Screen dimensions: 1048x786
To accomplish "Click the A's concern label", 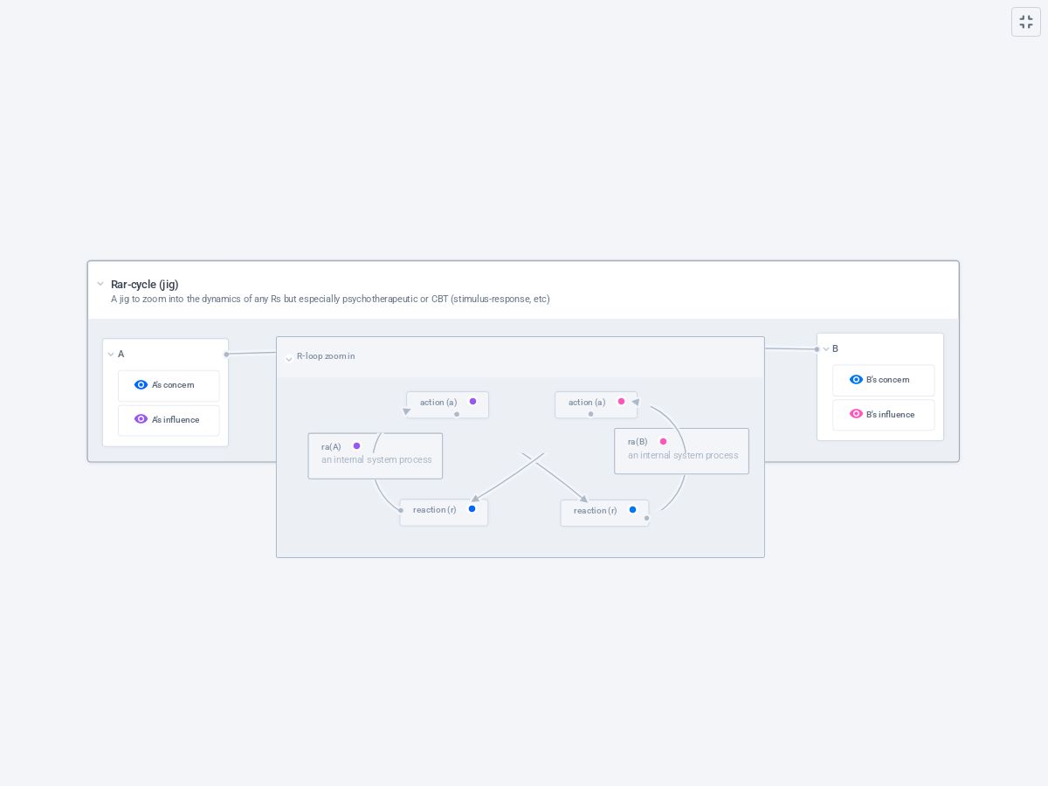I will (173, 385).
